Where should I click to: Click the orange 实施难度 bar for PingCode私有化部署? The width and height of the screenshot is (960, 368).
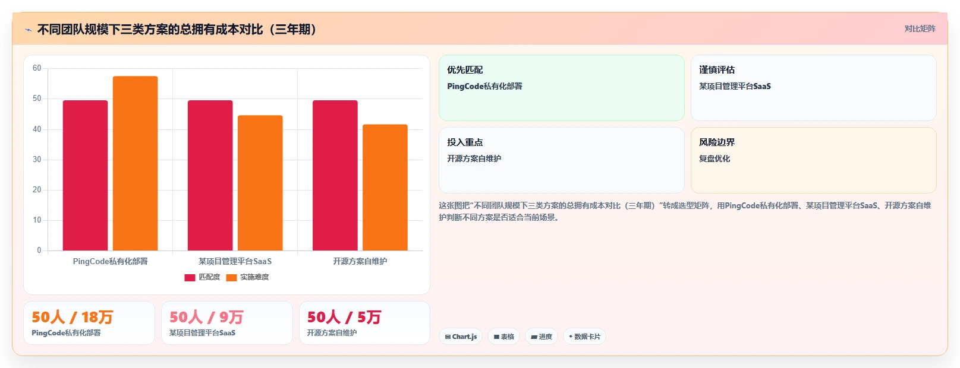[136, 163]
